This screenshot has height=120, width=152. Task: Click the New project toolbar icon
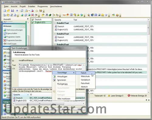[x=5, y=11]
